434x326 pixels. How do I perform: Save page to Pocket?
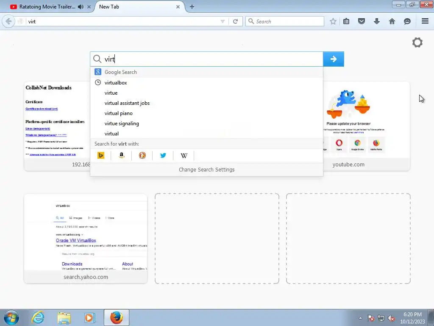(x=362, y=21)
